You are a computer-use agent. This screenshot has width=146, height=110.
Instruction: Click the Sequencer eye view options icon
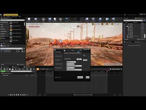pyautogui.click(x=19, y=69)
